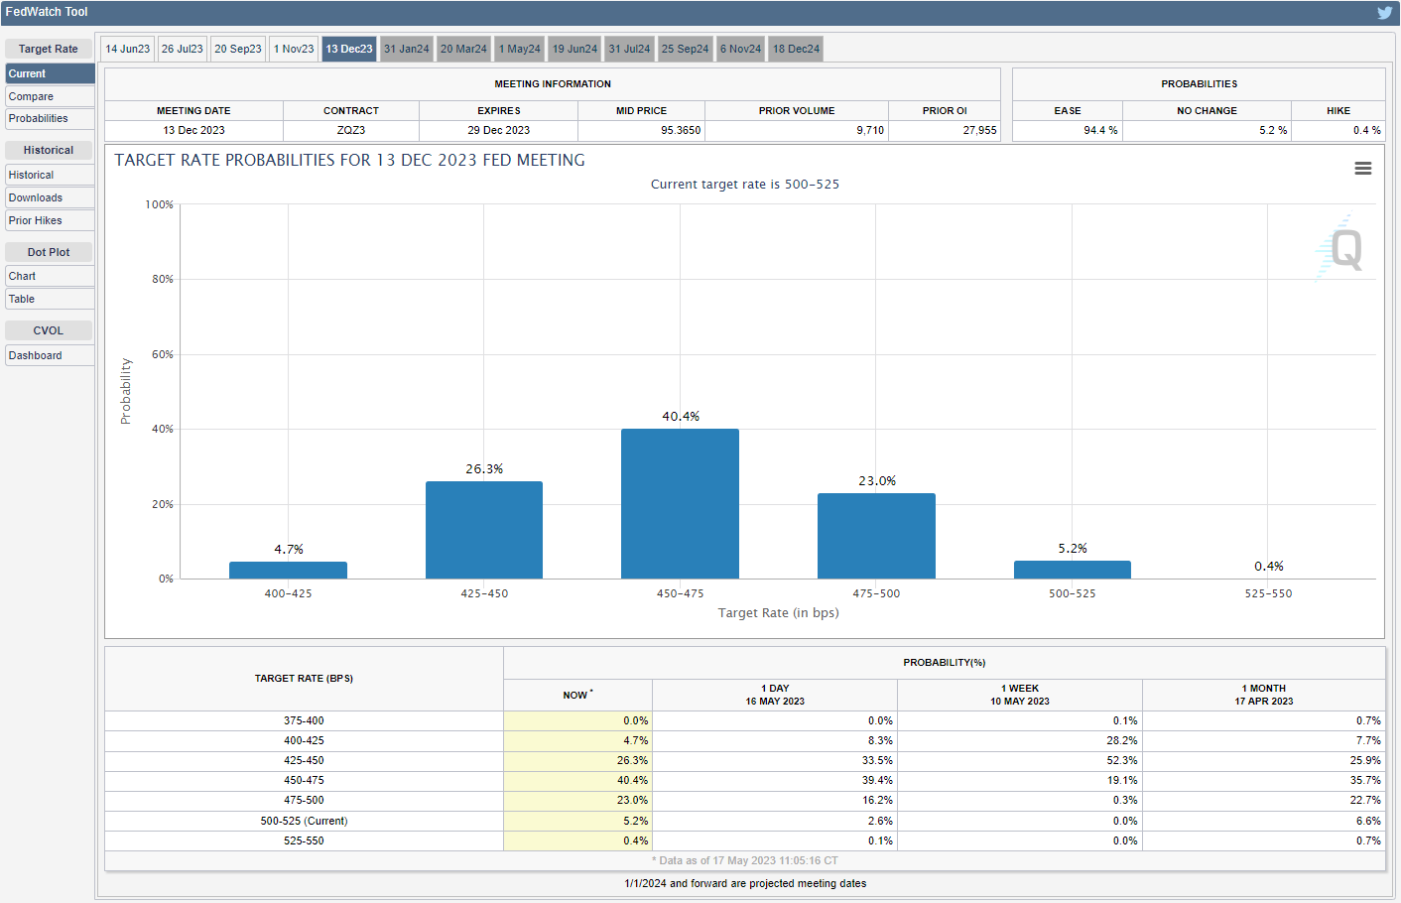Click Historical link under Historical section
Image resolution: width=1401 pixels, height=903 pixels.
(x=50, y=175)
